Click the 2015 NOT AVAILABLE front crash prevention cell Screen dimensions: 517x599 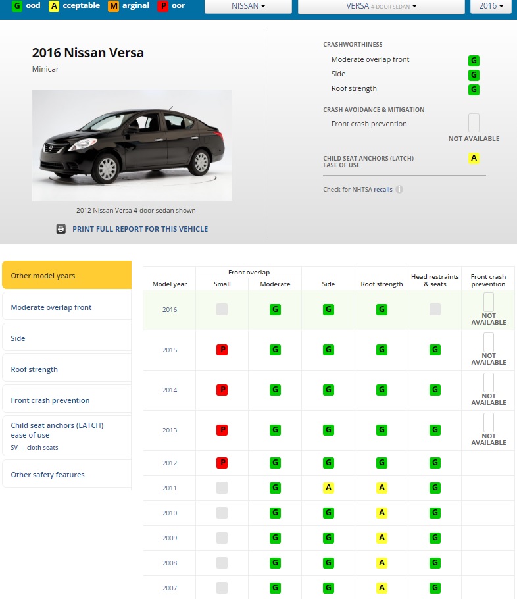pyautogui.click(x=488, y=350)
